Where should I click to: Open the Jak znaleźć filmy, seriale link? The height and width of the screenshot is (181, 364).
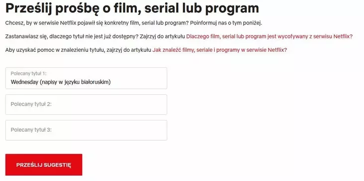coord(220,50)
